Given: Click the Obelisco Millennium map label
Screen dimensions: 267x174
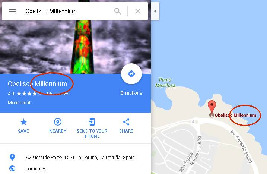Looking at the screenshot, I should tap(235, 115).
